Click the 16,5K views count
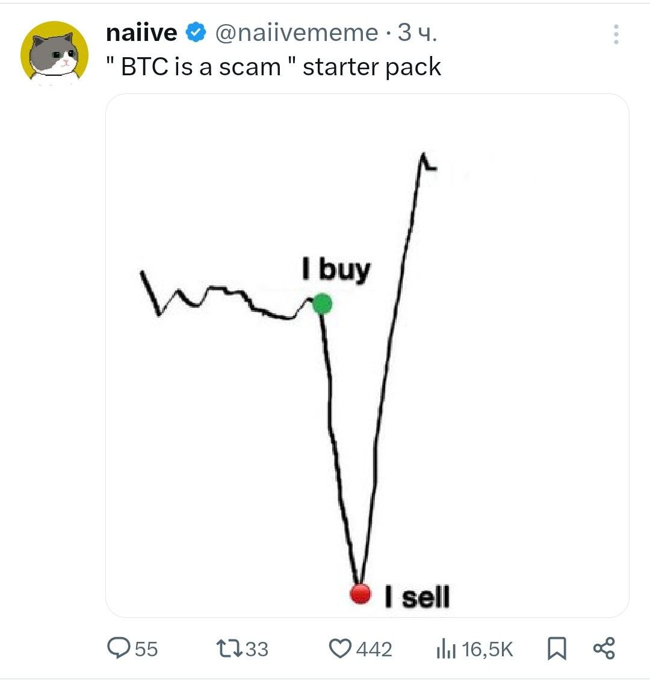Screen dimensions: 650x681 [487, 649]
